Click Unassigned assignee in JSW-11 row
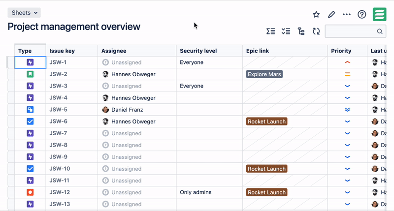 point(127,181)
